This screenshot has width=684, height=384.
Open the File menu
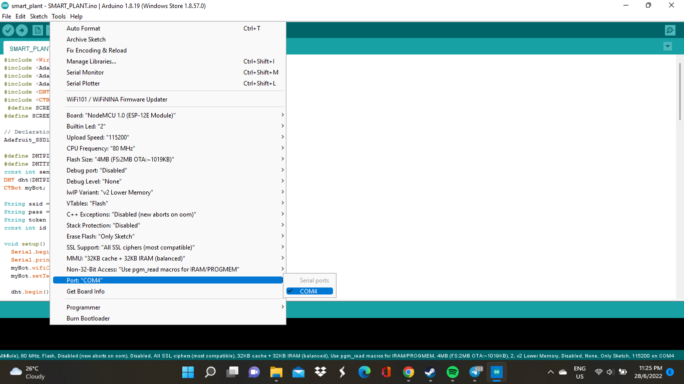tap(7, 16)
